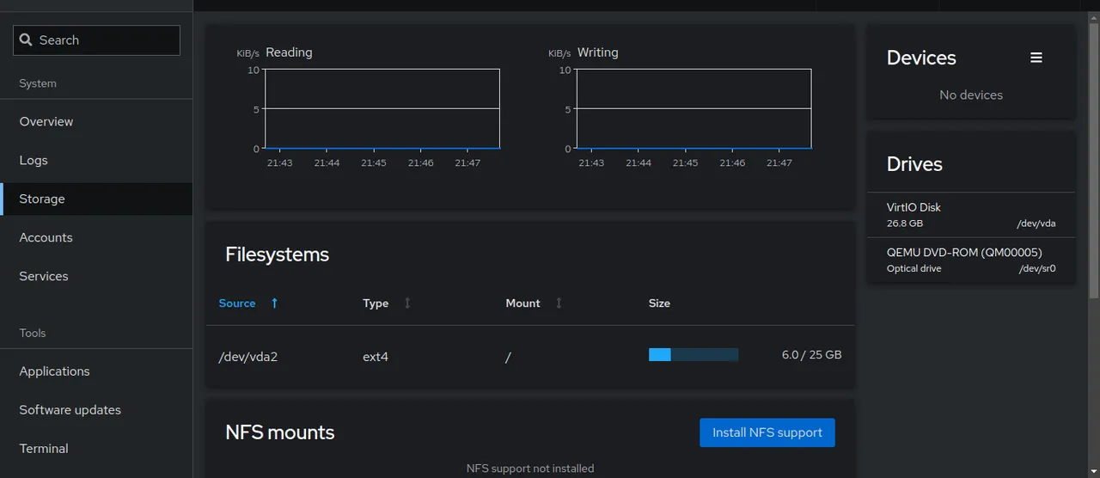This screenshot has height=478, width=1100.
Task: Click the Type column header
Action: [x=376, y=303]
